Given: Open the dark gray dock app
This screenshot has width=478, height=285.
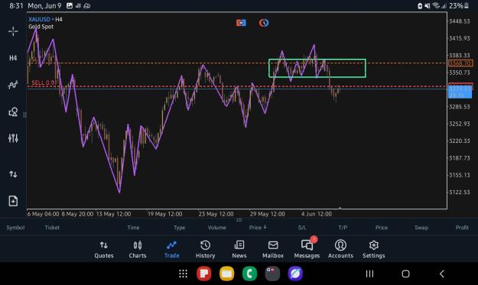Looking at the screenshot, I should click(x=272, y=274).
